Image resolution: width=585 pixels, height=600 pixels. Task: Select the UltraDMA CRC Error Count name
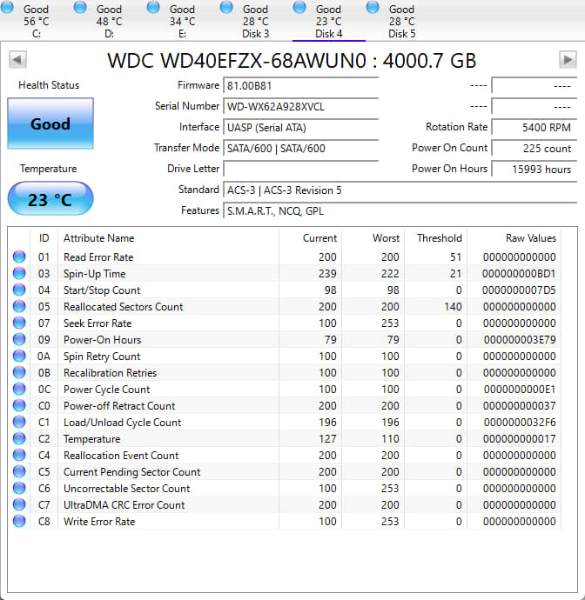(x=124, y=505)
